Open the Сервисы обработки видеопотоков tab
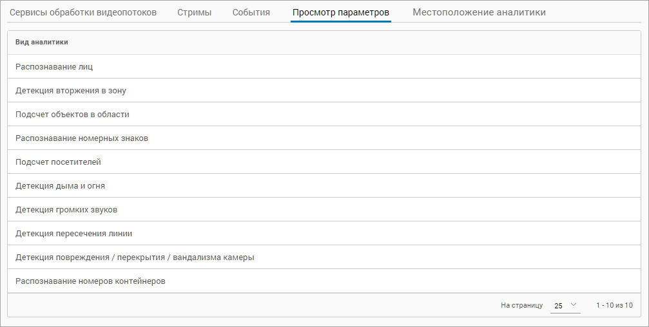The height and width of the screenshot is (327, 649). pyautogui.click(x=83, y=12)
